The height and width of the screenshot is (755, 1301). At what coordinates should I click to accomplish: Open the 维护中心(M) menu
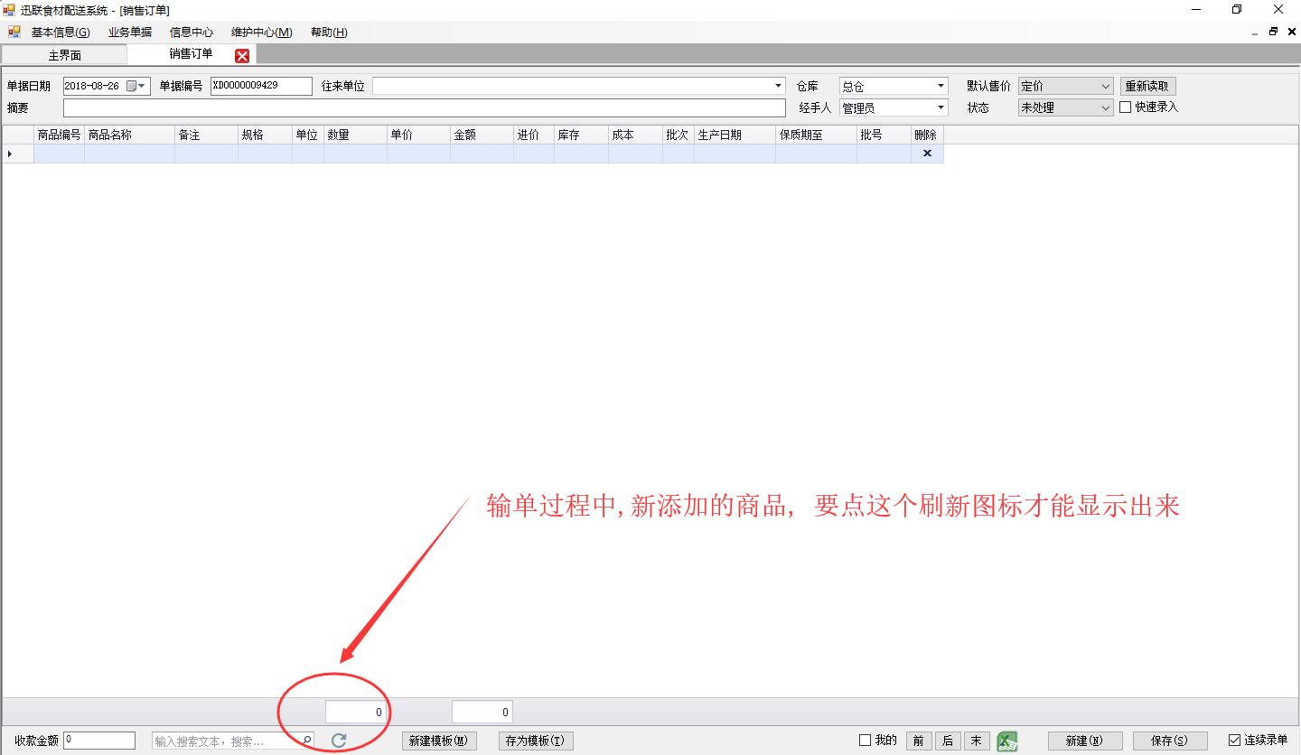262,33
